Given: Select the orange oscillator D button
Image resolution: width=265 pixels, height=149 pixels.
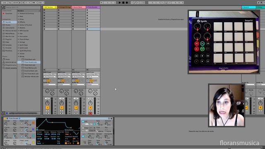Looking at the screenshot, I should [x=33, y=123].
